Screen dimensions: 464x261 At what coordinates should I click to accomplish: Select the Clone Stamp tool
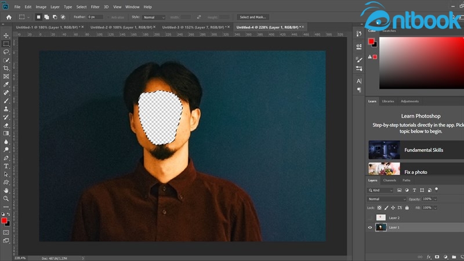tap(6, 109)
